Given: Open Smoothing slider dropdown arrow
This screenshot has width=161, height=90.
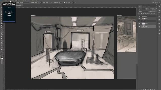Looking at the screenshot, I should (x=62, y=2).
